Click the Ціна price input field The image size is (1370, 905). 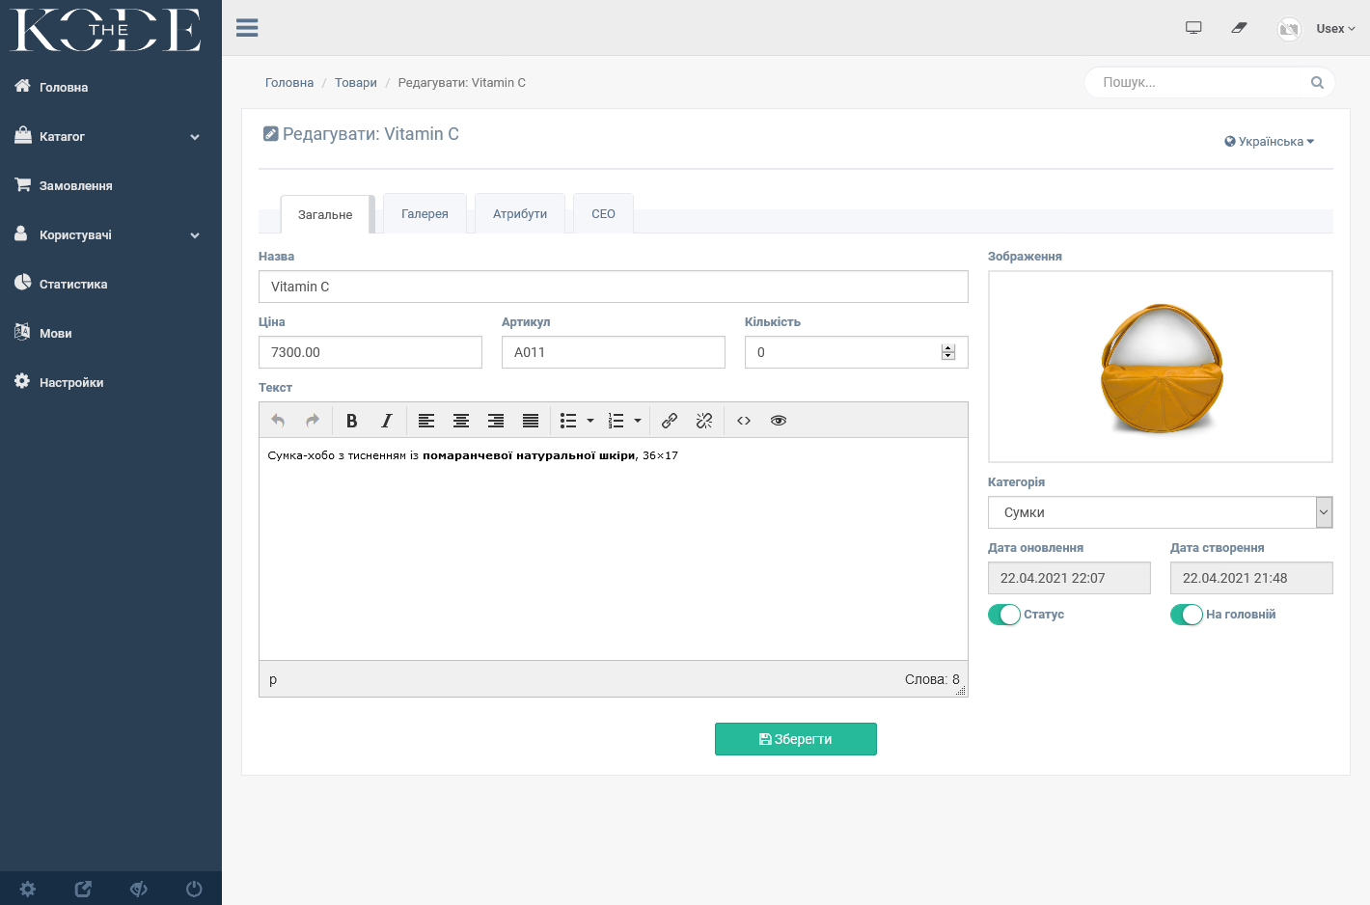370,352
